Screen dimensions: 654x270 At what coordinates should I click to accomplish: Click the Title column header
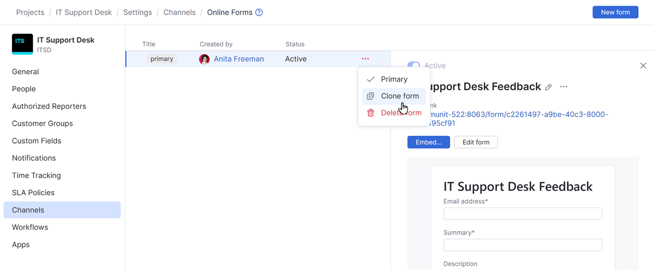(148, 44)
